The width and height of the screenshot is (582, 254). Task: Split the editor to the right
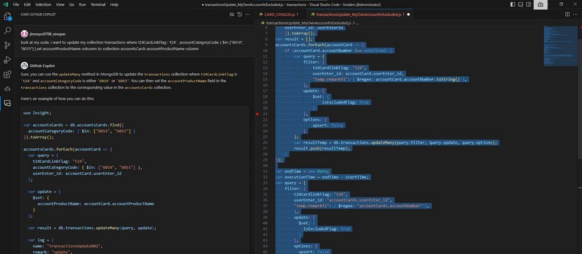(567, 15)
